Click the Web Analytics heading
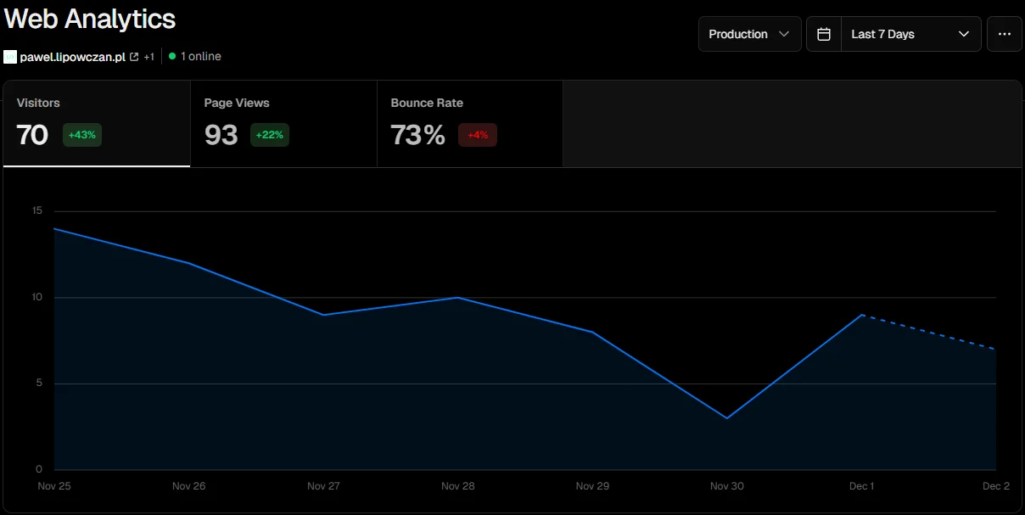Image resolution: width=1025 pixels, height=515 pixels. [x=89, y=19]
